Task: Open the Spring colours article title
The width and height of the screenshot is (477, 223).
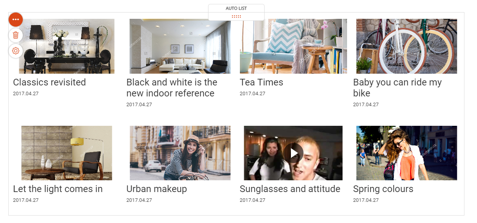Action: click(383, 189)
